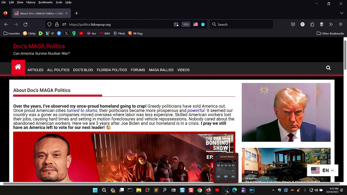This screenshot has height=195, width=347.
Task: Open tracking protection shield icon
Action: [49, 24]
